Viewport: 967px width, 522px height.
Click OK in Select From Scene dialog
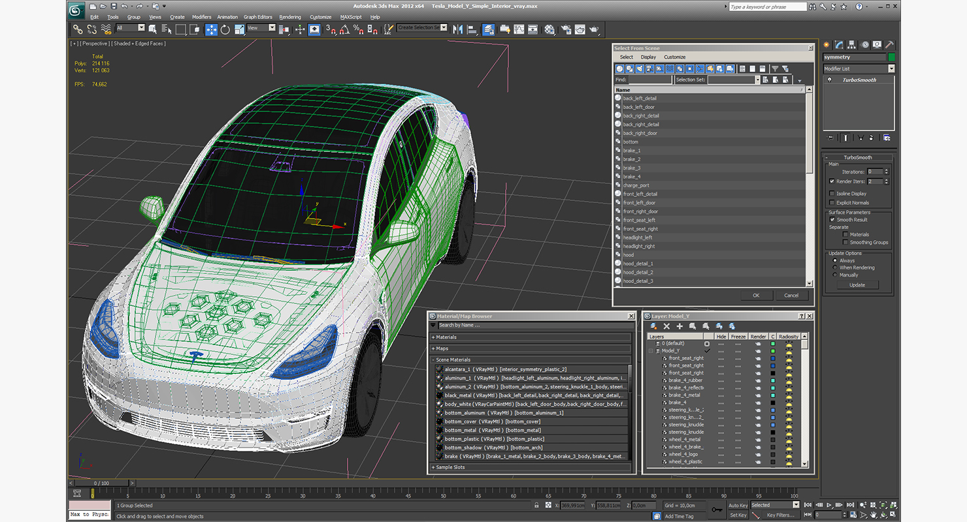click(x=756, y=295)
